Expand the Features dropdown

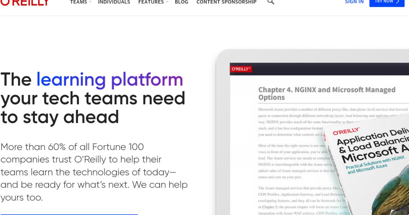click(153, 2)
